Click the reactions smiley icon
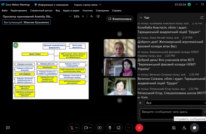The image size is (206, 134). (119, 128)
